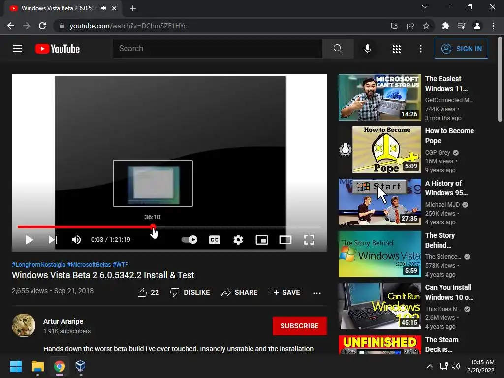Open Can You Install Windows 10 title
The width and height of the screenshot is (504, 378).
coord(449,292)
